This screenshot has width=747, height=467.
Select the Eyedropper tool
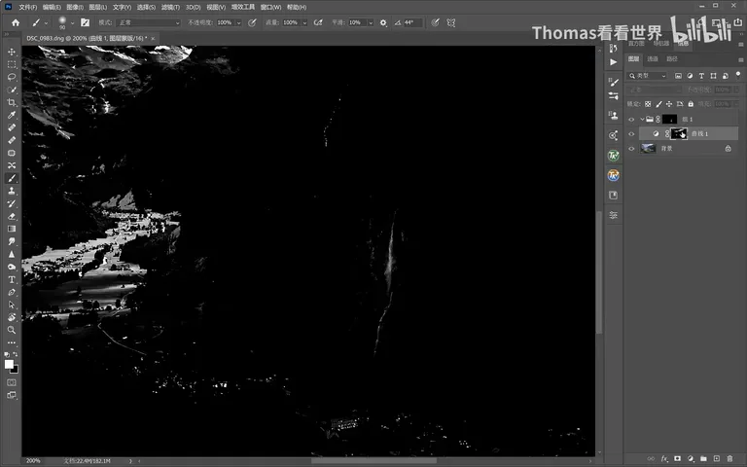(12, 115)
